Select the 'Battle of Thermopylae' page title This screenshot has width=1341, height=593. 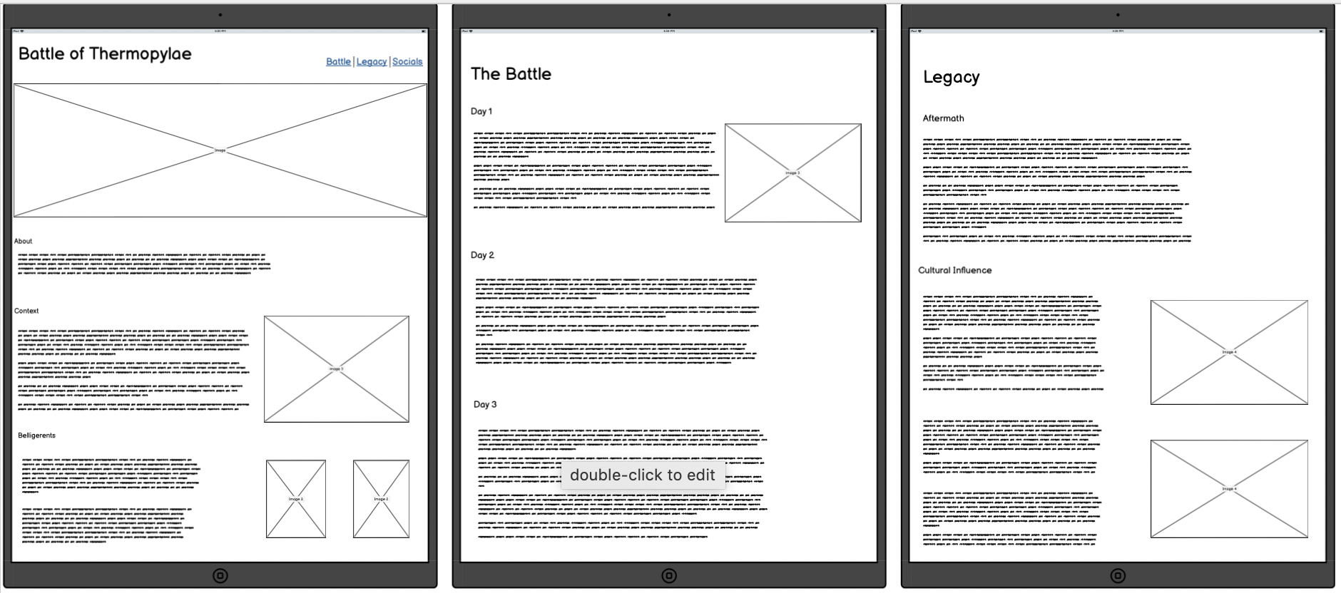pos(105,54)
